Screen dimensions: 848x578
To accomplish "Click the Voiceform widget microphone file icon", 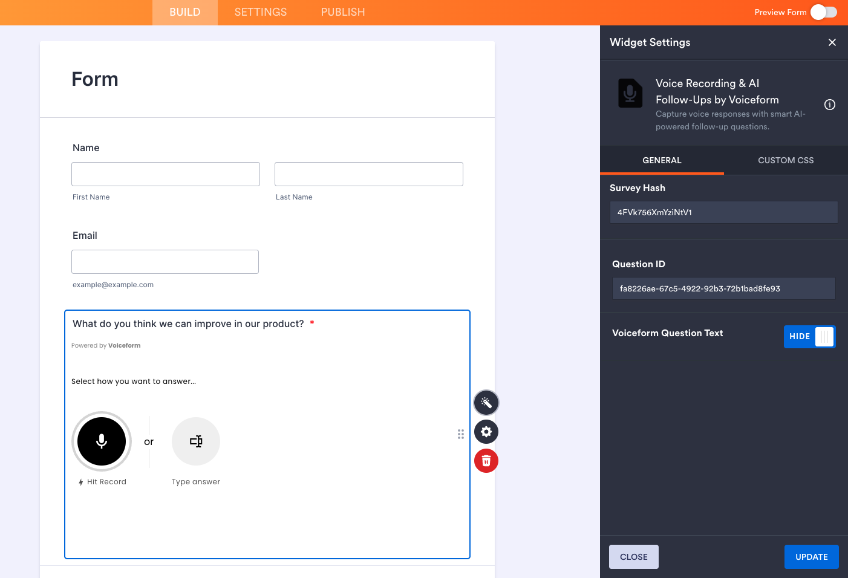I will click(x=630, y=93).
